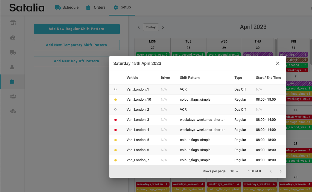Click the speedometer gauge sidebar icon
The height and width of the screenshot is (192, 312).
[x=13, y=38]
